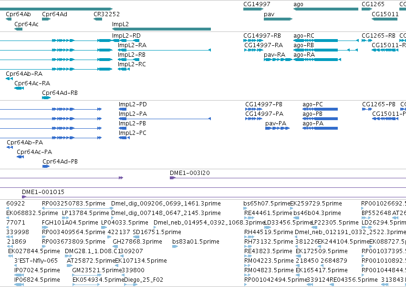Screen dimensions: 406x287
Task: Select the IP06824.5prime EST label
Action: coord(37,280)
